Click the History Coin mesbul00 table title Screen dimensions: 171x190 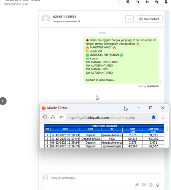tap(104, 126)
